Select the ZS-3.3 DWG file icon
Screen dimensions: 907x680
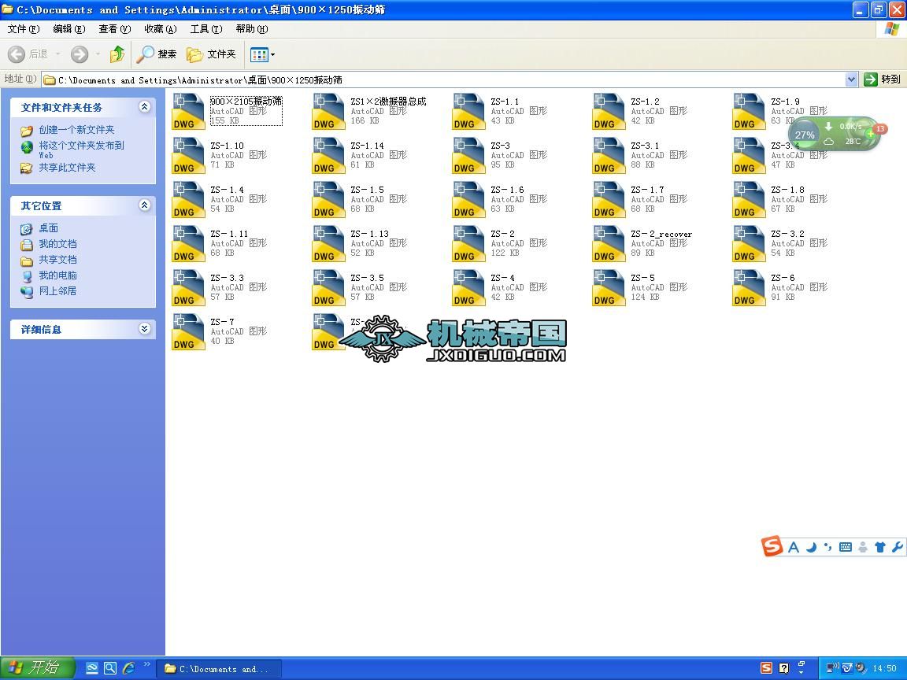pos(189,287)
